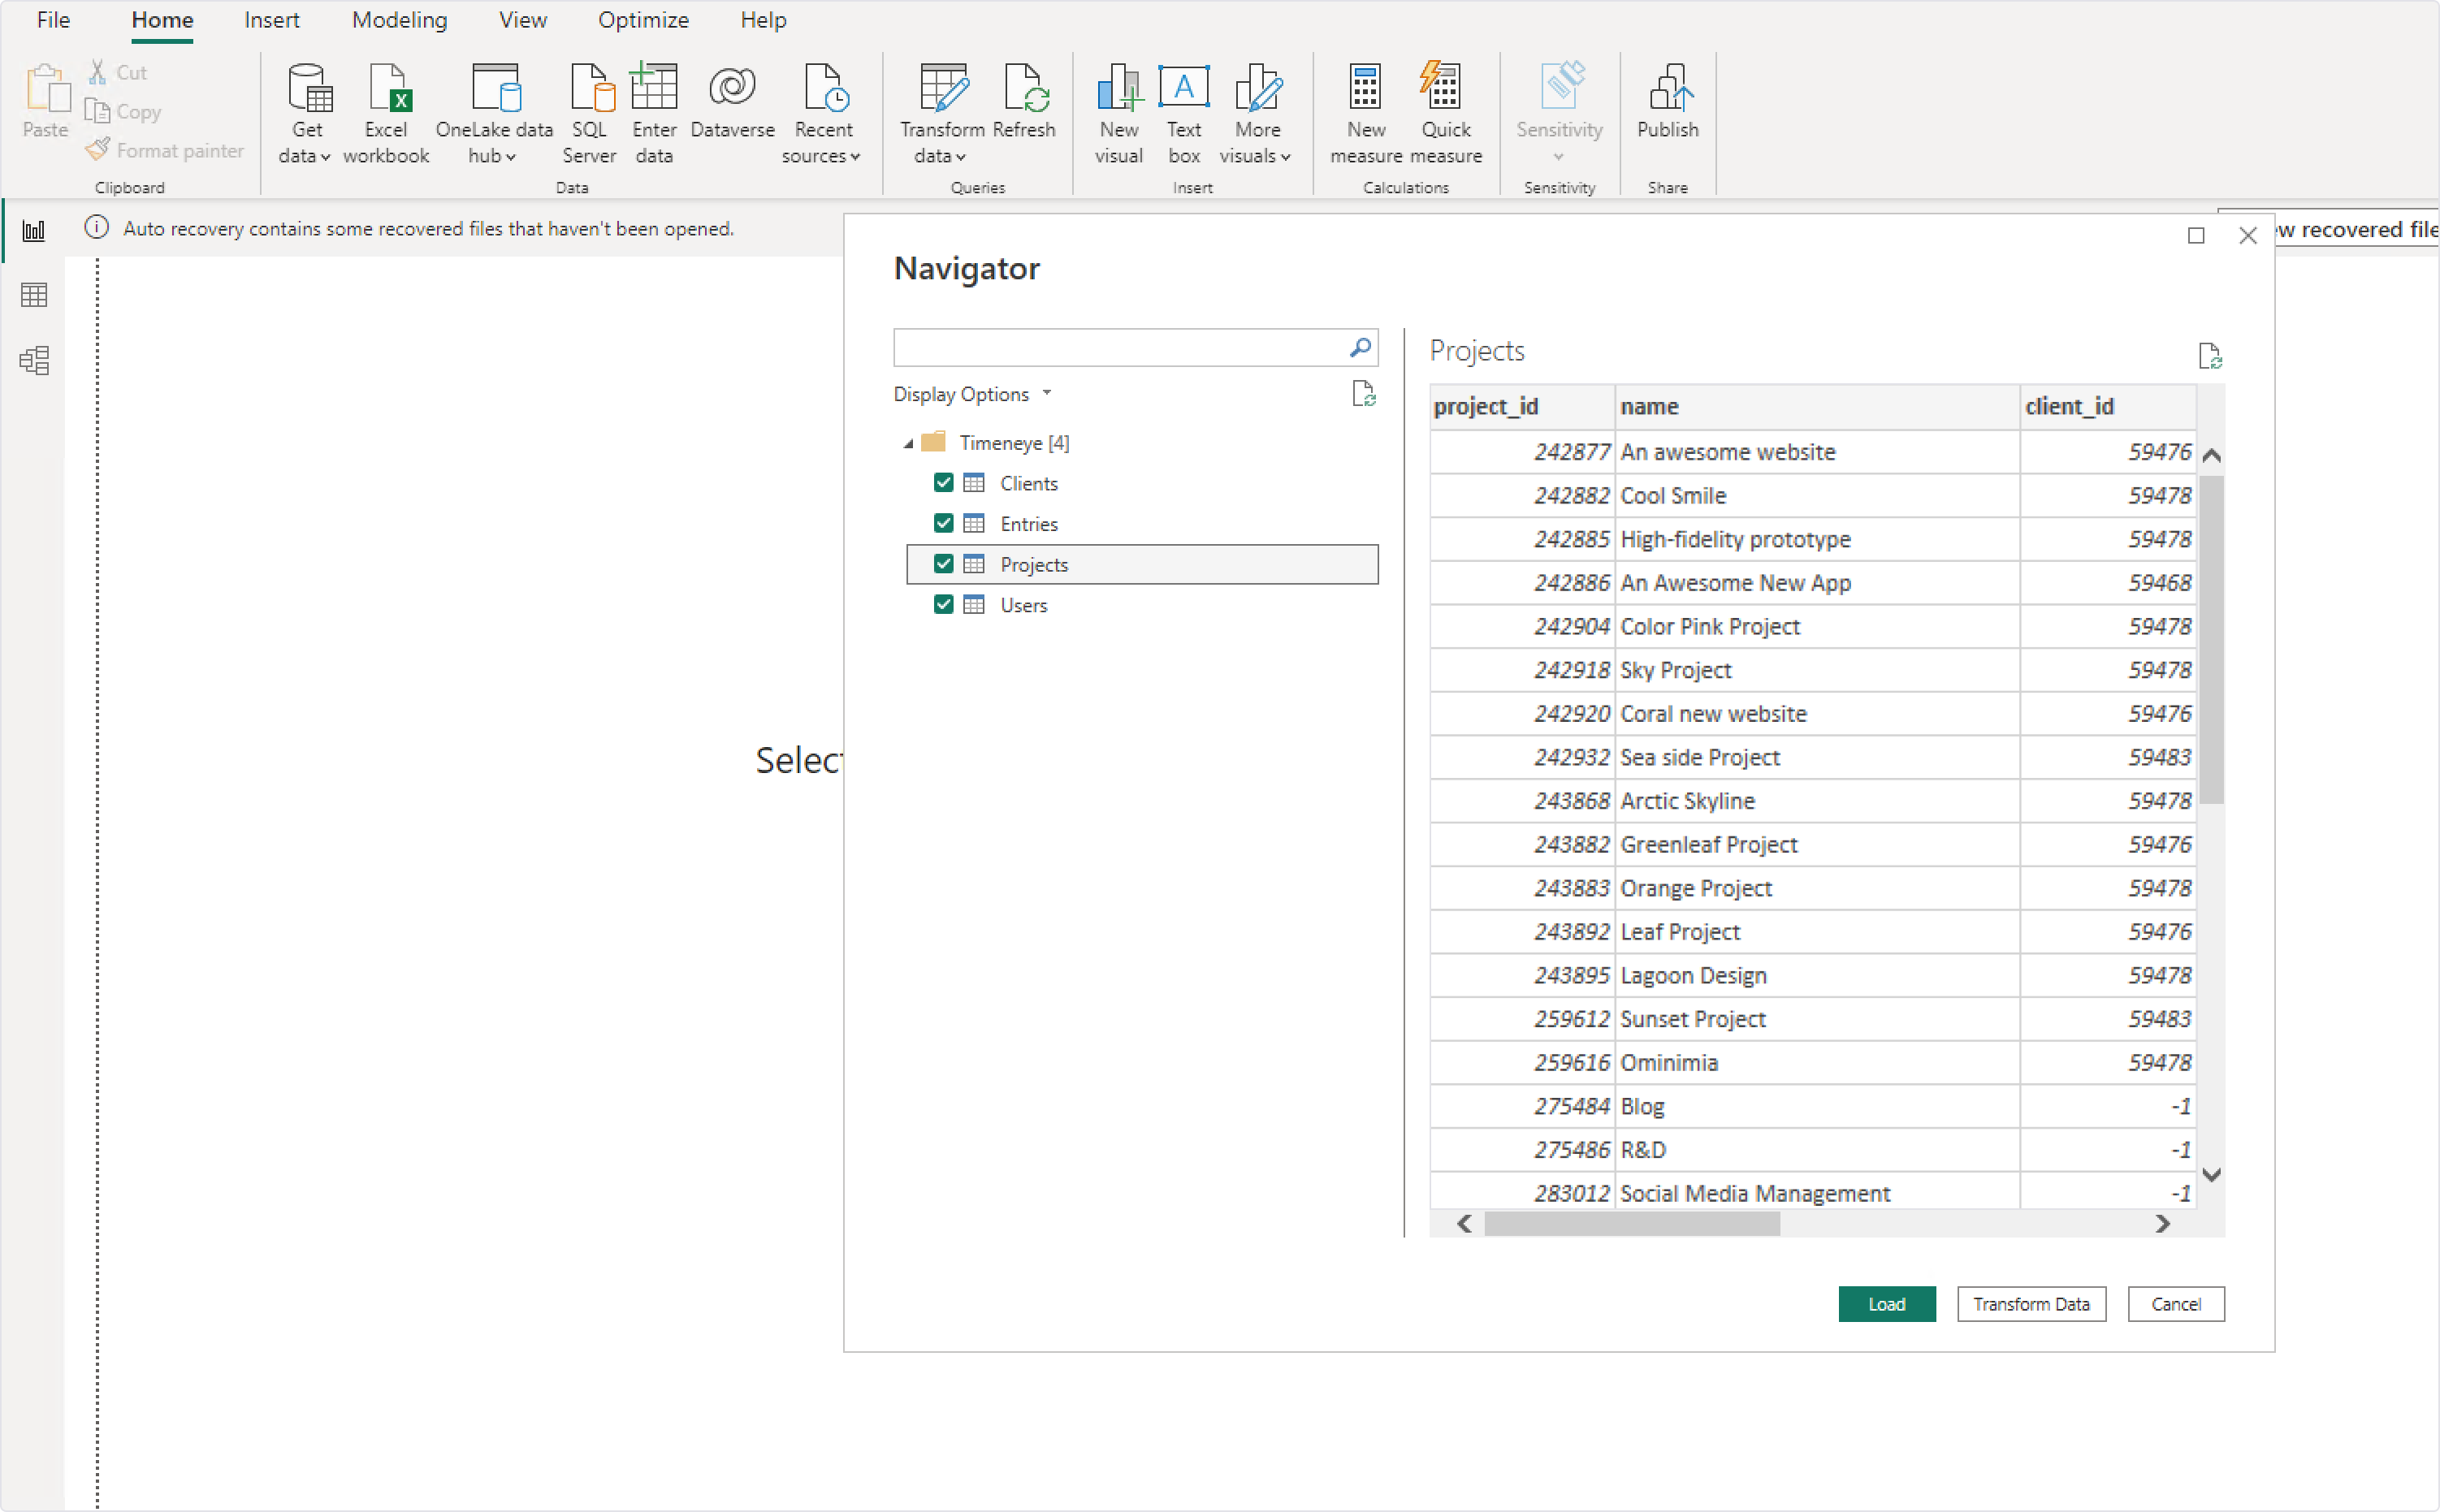Viewport: 2440px width, 1512px height.
Task: Select the Clients table row
Action: point(1142,483)
